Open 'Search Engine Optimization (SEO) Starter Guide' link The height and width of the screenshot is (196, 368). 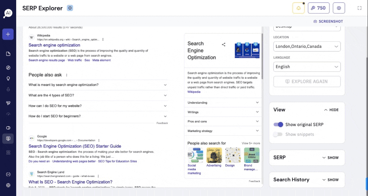click(x=75, y=146)
